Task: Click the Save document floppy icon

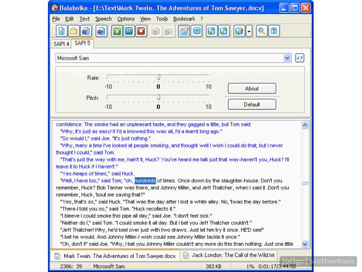Action: click(86, 31)
